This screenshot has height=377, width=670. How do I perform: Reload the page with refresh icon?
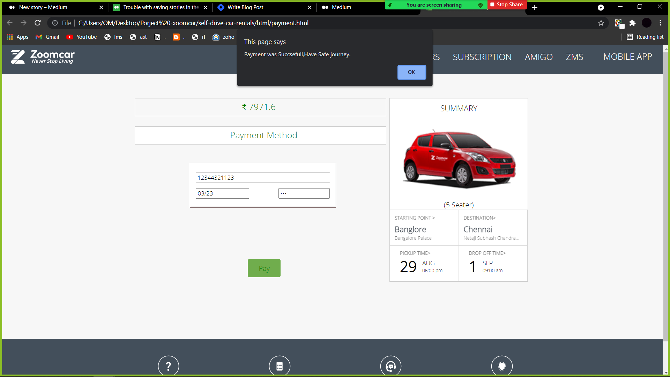(38, 23)
